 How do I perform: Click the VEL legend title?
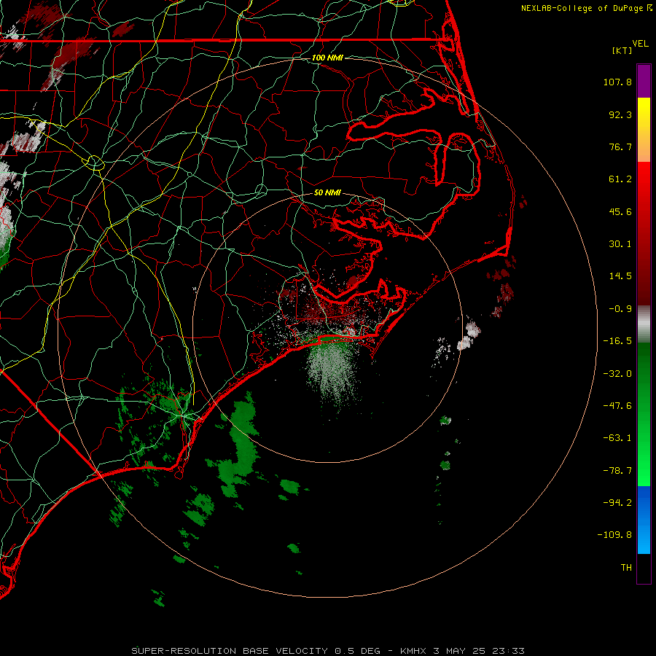click(640, 44)
